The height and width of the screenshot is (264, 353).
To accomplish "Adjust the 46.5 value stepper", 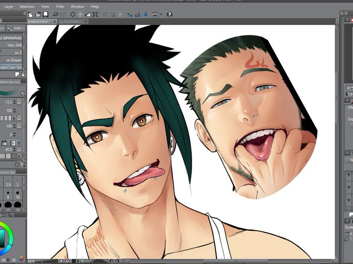I will click(x=15, y=150).
